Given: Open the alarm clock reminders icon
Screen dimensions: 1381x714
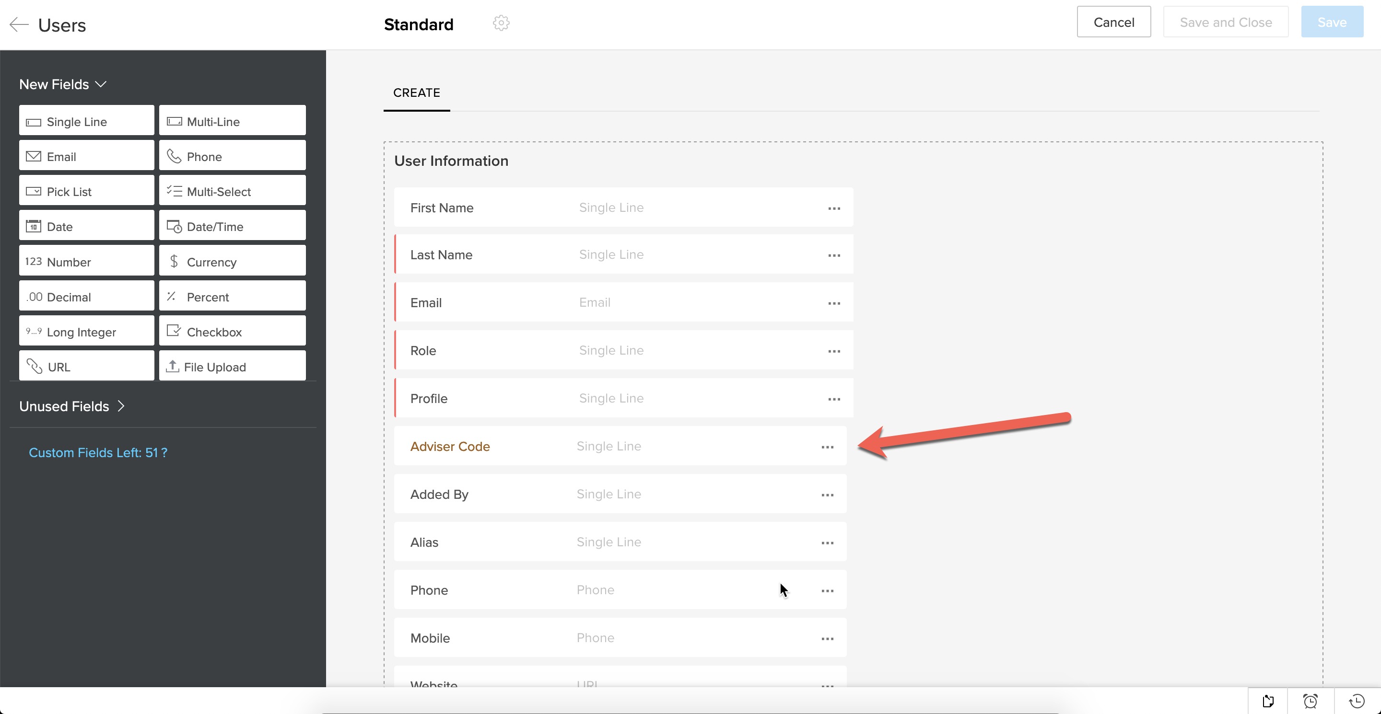Looking at the screenshot, I should click(x=1310, y=701).
